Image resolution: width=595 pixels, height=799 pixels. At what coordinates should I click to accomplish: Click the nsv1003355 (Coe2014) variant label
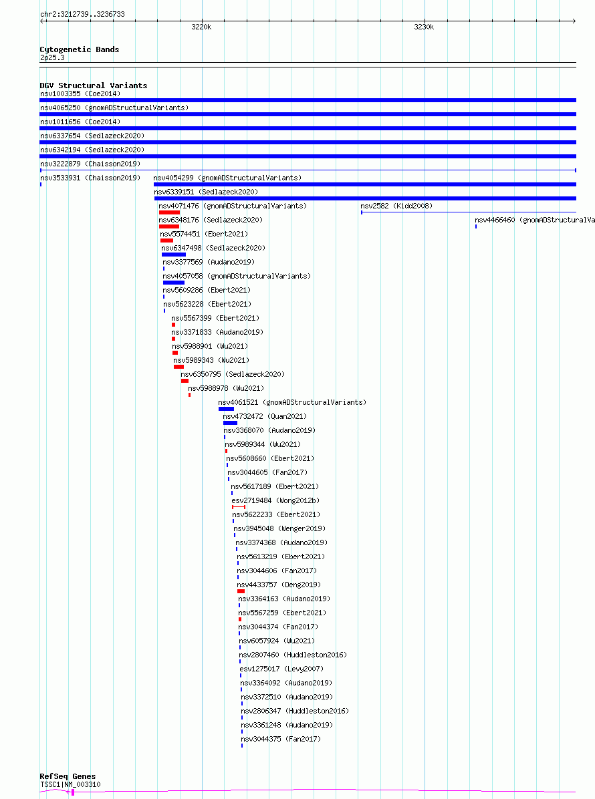tap(80, 94)
